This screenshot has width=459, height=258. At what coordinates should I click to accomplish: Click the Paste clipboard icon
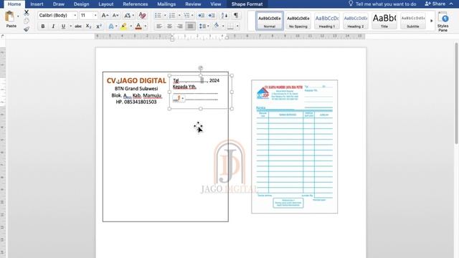(x=9, y=16)
